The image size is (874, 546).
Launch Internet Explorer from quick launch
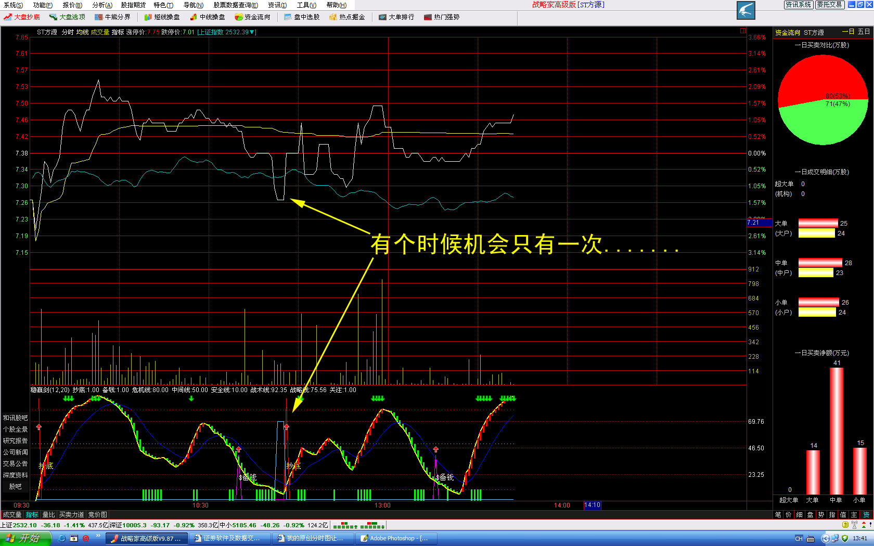[62, 538]
